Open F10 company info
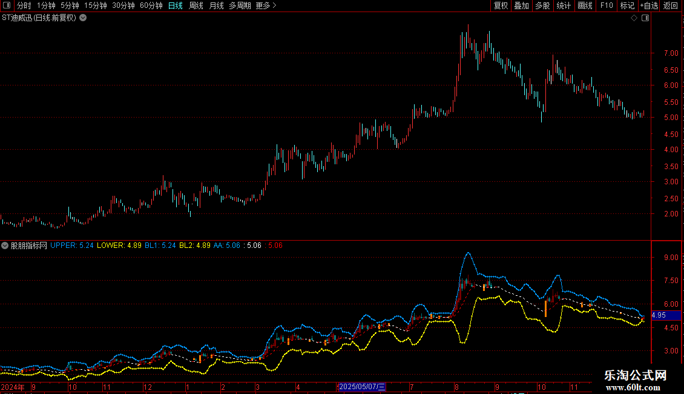 point(607,5)
